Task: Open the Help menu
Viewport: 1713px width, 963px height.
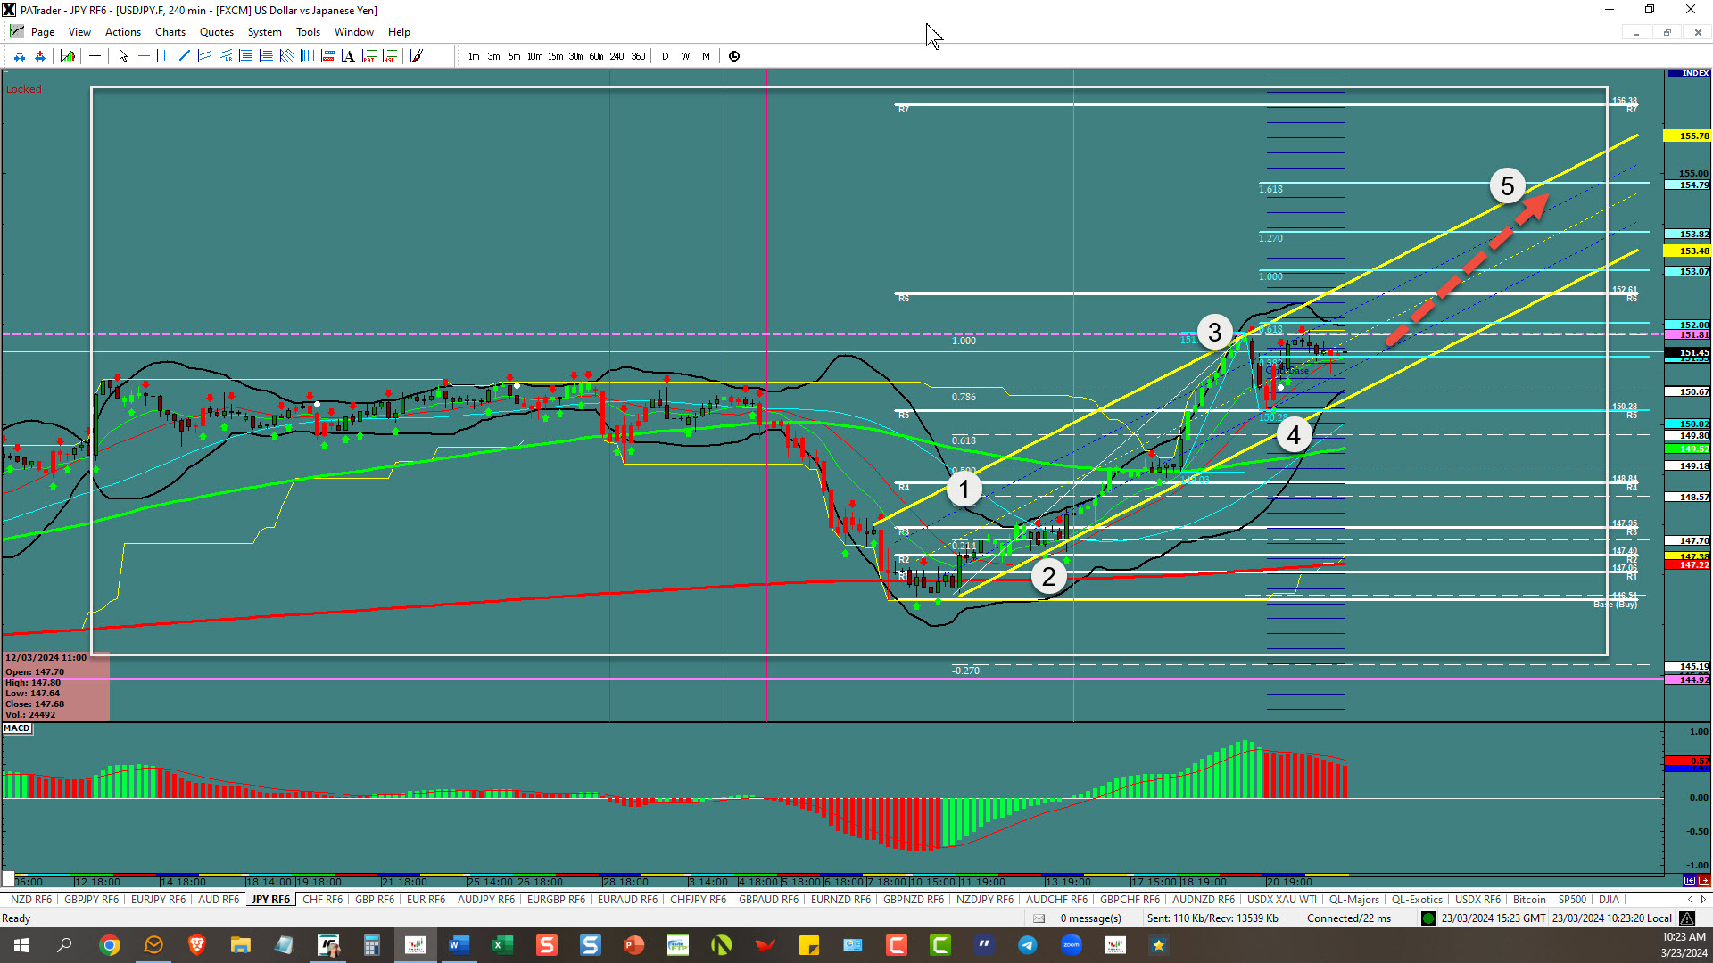Action: [x=399, y=32]
